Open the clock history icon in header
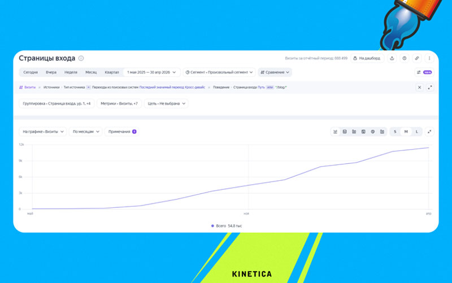 [x=405, y=58]
